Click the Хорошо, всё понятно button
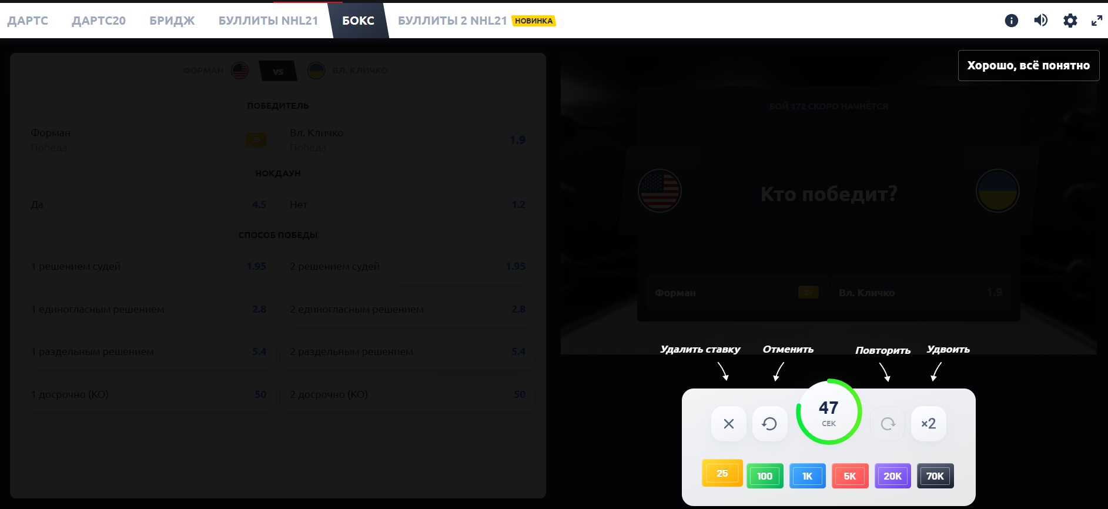Image resolution: width=1108 pixels, height=509 pixels. 1028,65
